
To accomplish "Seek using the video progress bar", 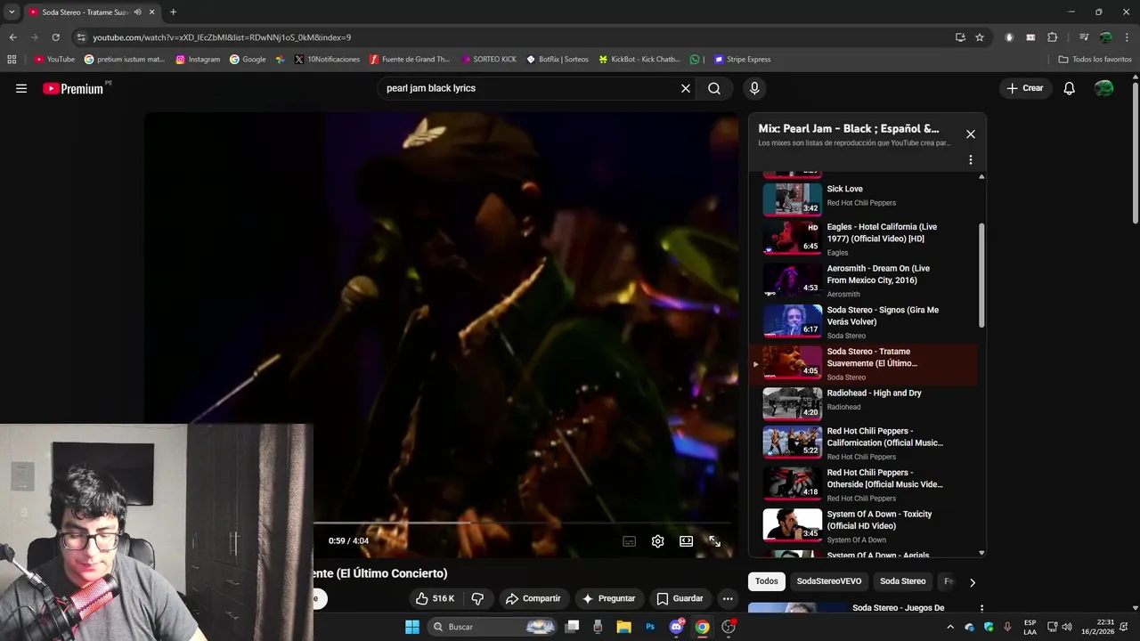I will 524,523.
